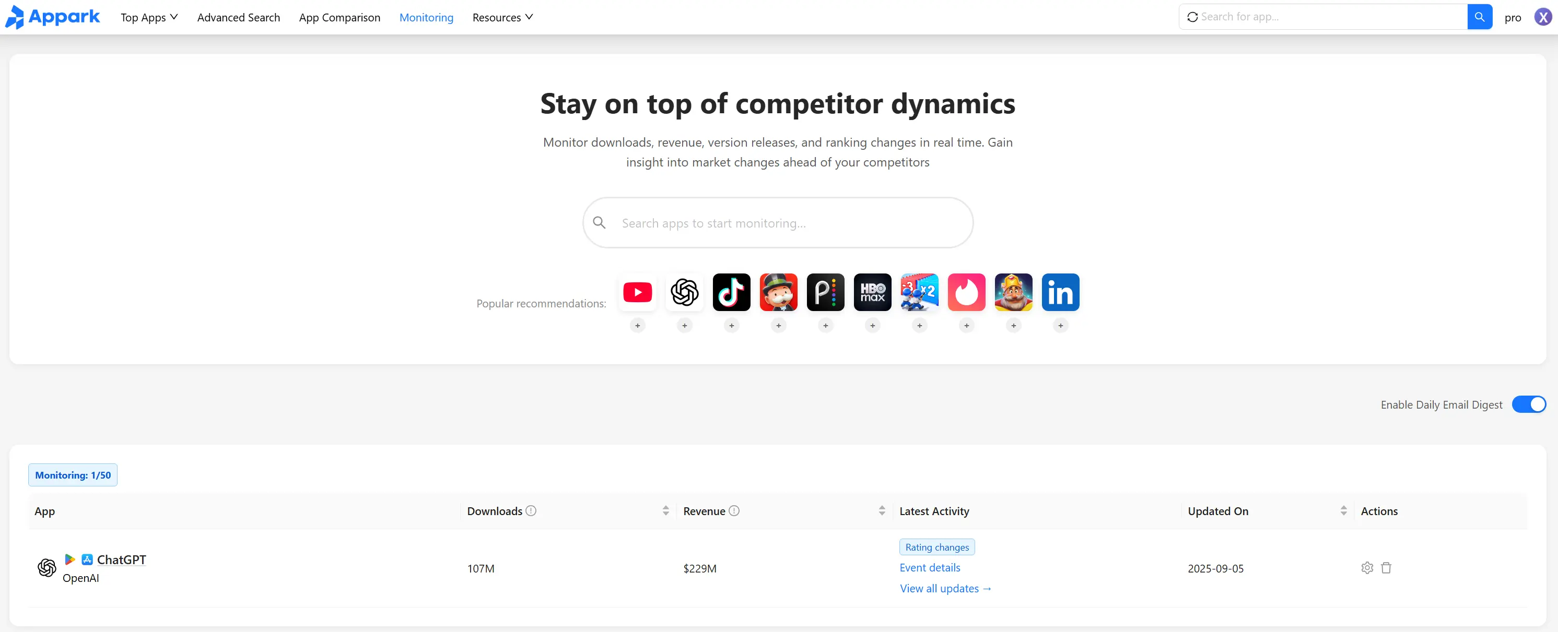This screenshot has height=632, width=1558.
Task: Expand the Top Apps dropdown
Action: pos(149,18)
